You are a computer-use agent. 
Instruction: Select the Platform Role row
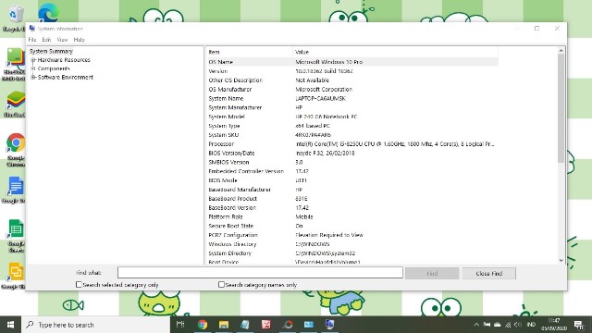(352, 216)
